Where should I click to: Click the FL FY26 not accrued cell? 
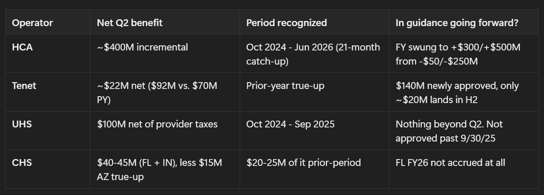(x=463, y=169)
